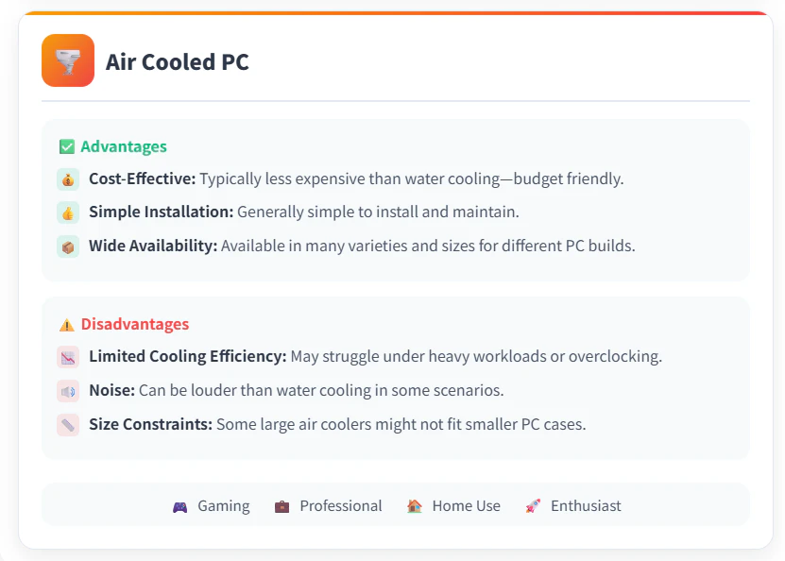
Task: Select the Professional tag at the bottom
Action: 340,505
